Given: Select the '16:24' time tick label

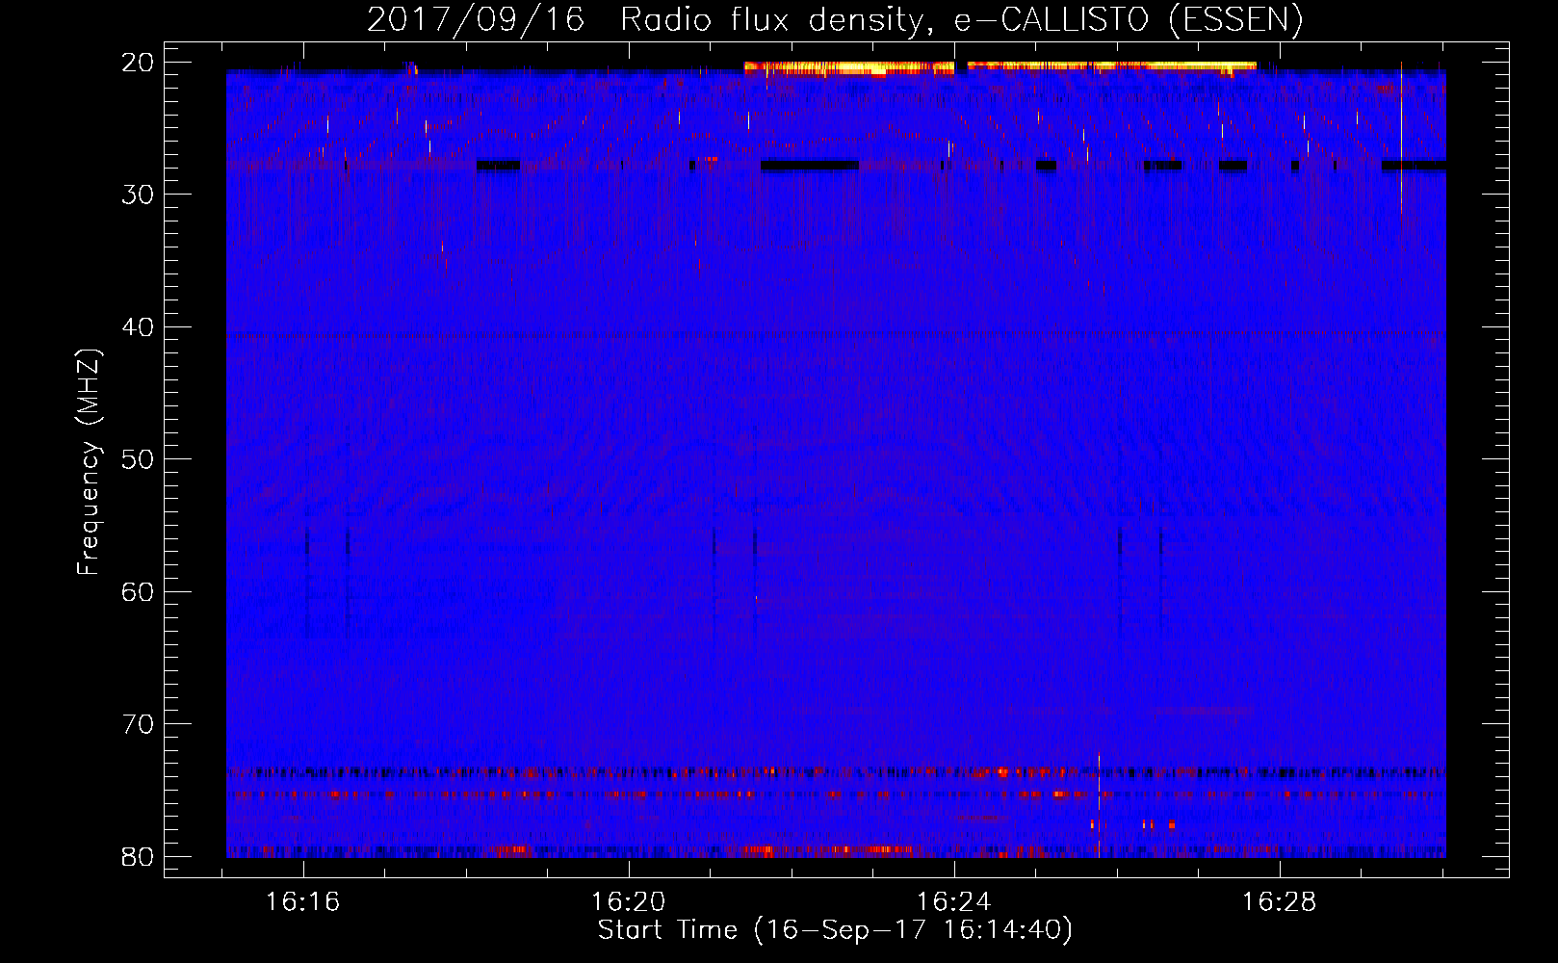Looking at the screenshot, I should (954, 901).
